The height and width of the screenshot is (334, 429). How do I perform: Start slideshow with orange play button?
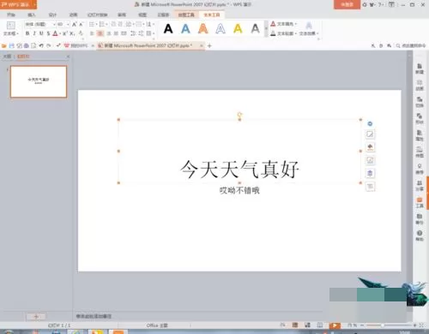point(335,325)
